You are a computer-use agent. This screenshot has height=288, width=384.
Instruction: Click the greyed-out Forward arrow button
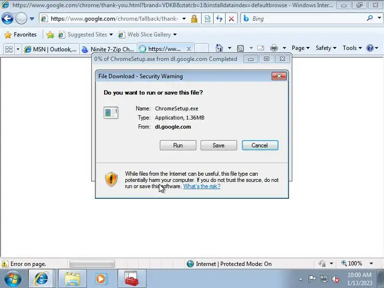click(x=21, y=18)
